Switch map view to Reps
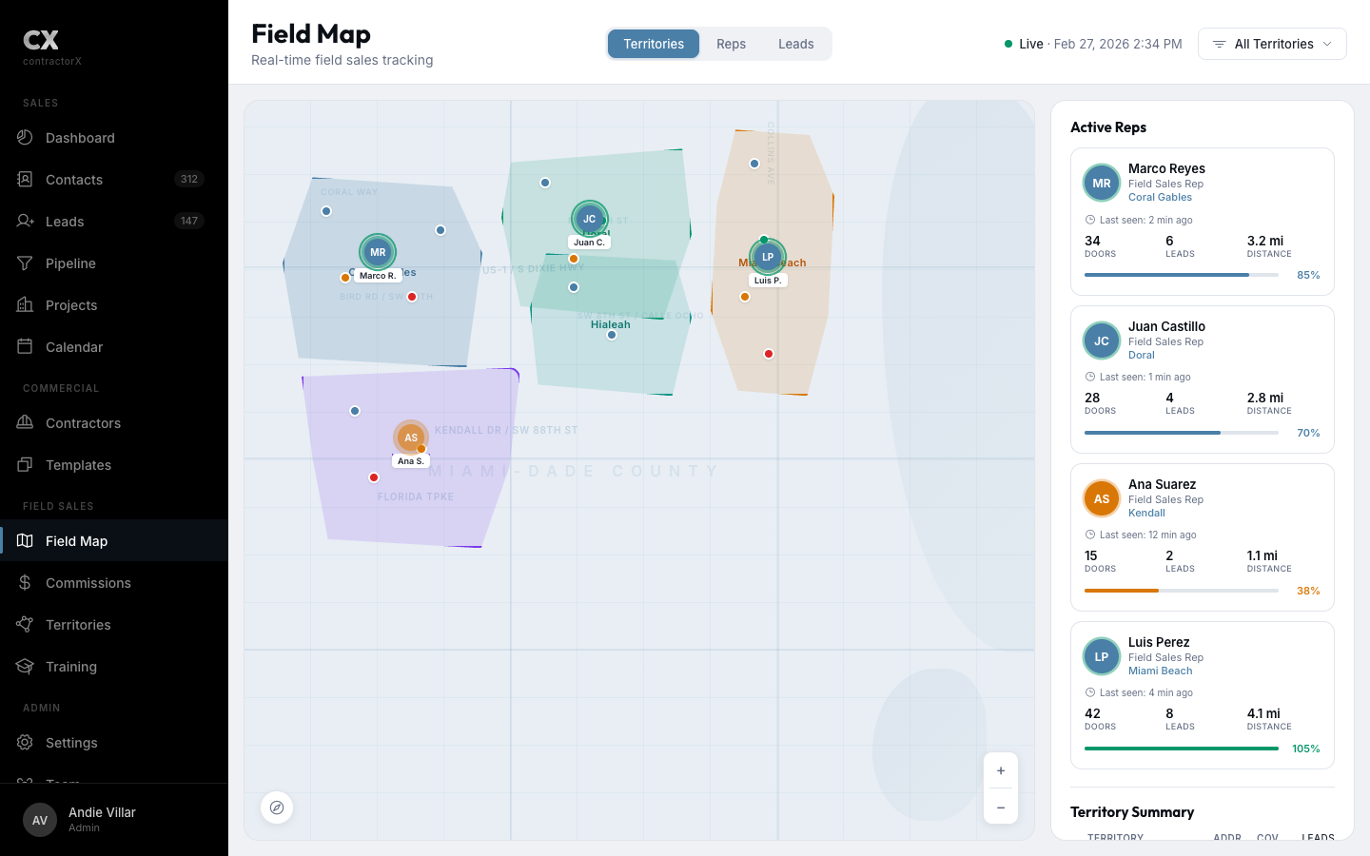Viewport: 1370px width, 856px height. (731, 44)
